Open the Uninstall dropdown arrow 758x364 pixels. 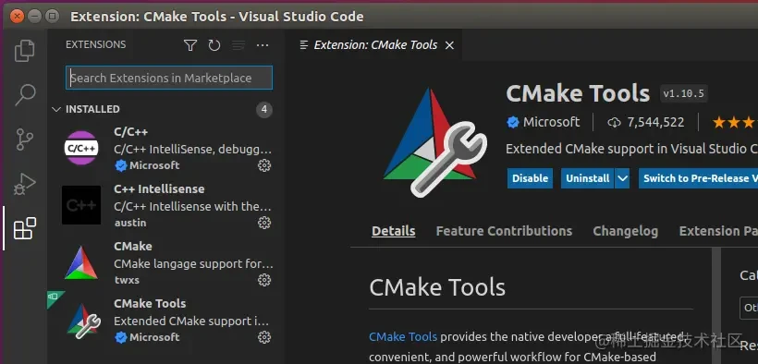click(623, 178)
